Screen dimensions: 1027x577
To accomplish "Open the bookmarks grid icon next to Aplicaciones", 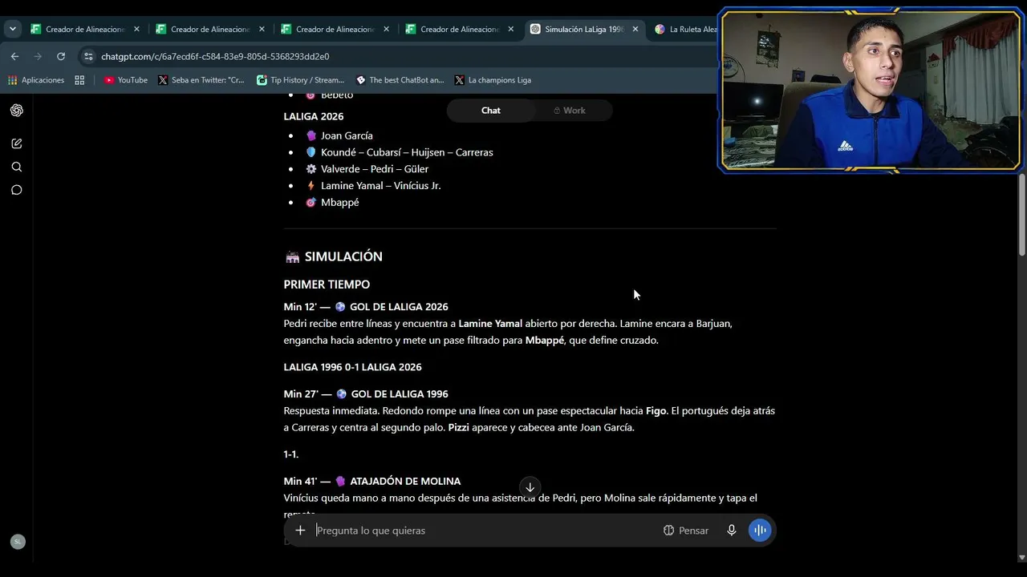I will [79, 80].
